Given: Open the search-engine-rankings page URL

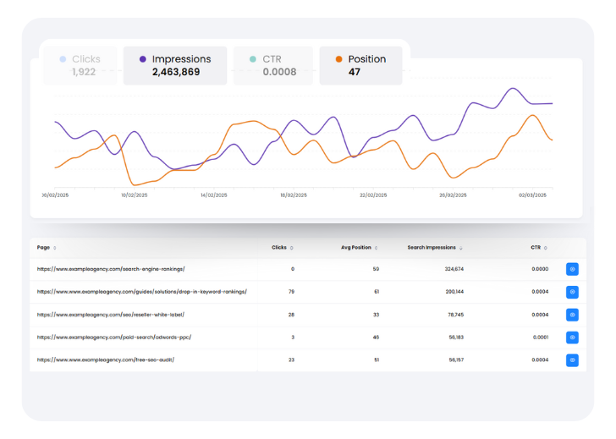Looking at the screenshot, I should coord(111,269).
